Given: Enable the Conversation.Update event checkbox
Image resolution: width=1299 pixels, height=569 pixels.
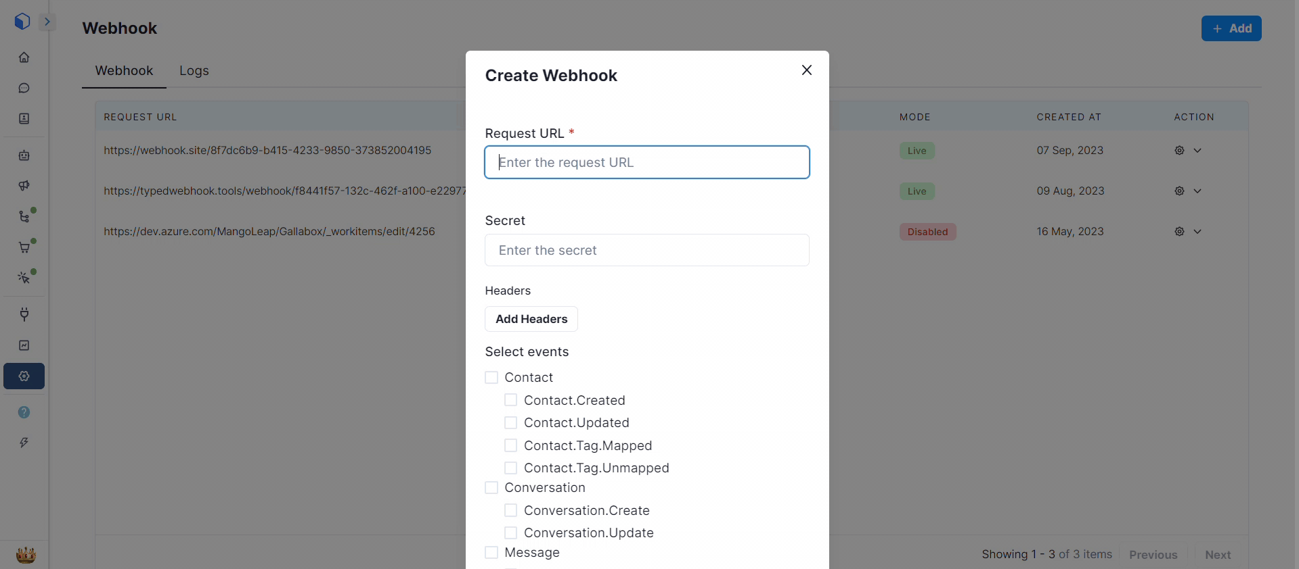Looking at the screenshot, I should (511, 533).
